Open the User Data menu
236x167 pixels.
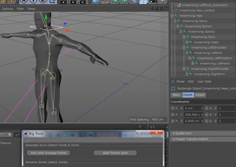(x=204, y=82)
